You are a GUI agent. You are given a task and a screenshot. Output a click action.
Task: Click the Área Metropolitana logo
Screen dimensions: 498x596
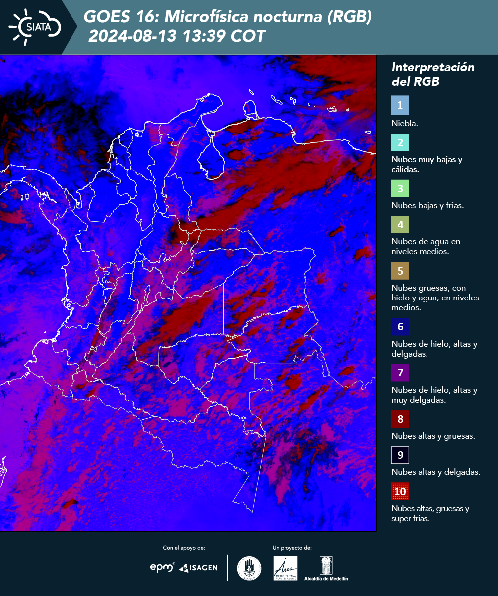pos(285,568)
